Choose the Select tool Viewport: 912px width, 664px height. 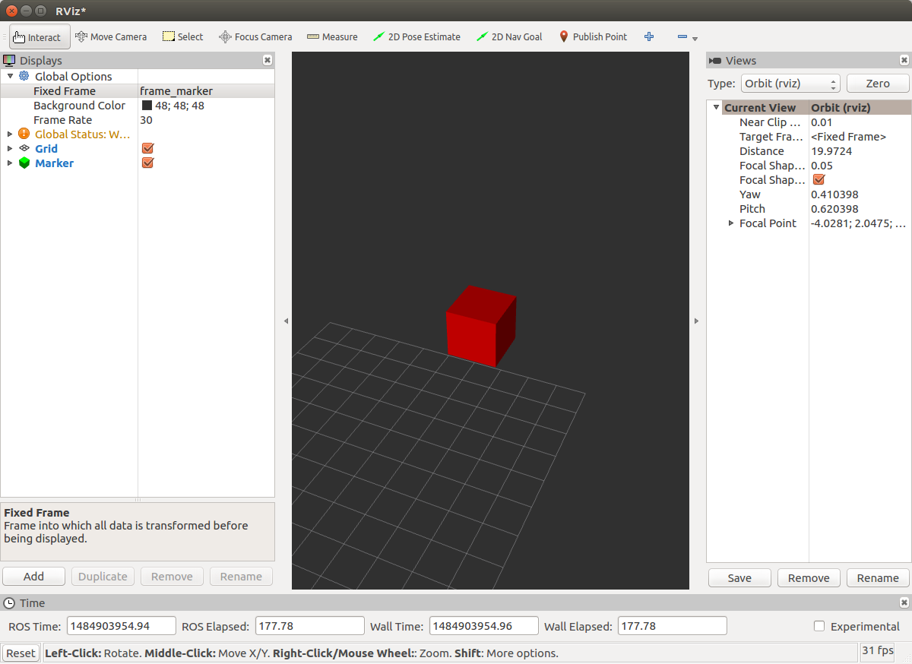(183, 36)
